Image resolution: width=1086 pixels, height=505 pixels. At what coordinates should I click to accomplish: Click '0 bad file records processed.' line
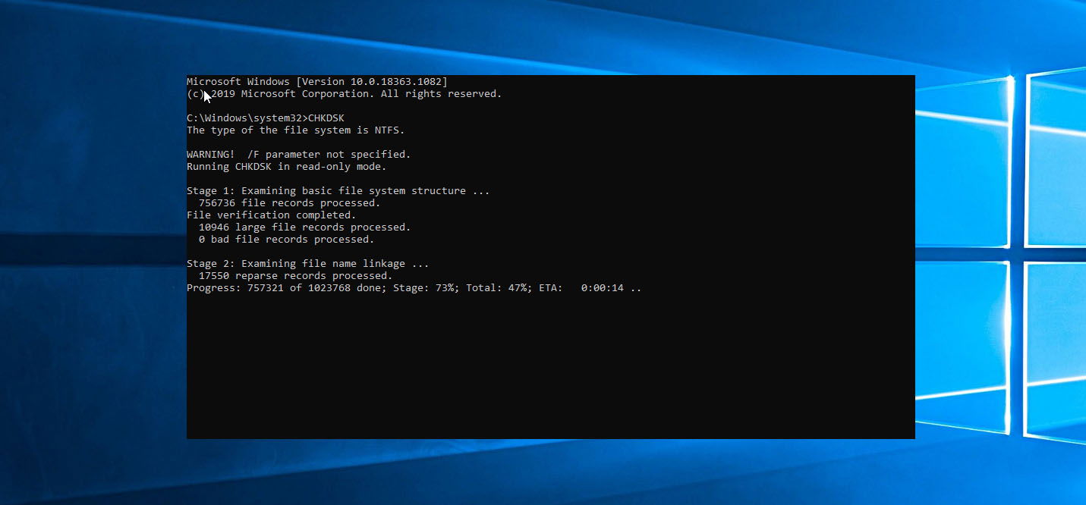coord(287,240)
